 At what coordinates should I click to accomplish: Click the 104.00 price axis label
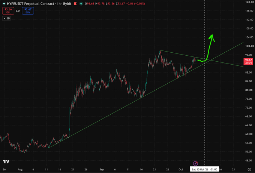249,37
